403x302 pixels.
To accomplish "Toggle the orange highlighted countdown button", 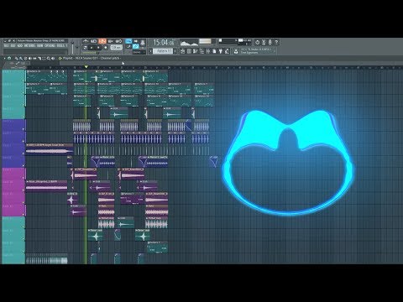I will click(102, 41).
